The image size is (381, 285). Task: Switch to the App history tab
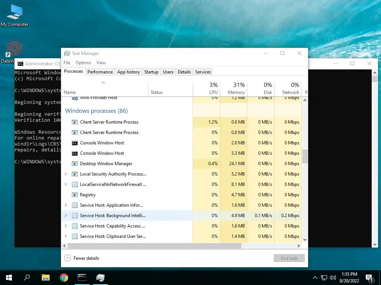(x=128, y=72)
